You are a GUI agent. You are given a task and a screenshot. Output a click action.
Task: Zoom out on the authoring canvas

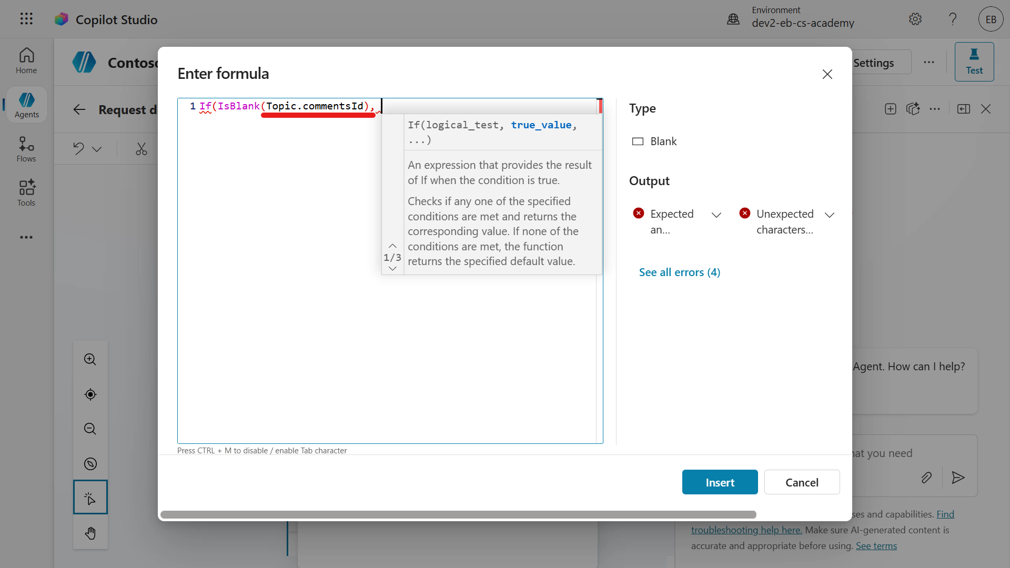(90, 429)
